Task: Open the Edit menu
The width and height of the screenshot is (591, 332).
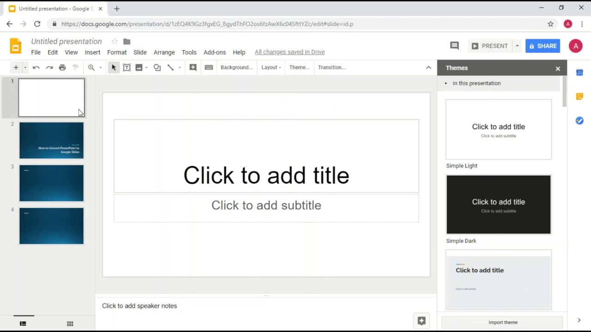Action: (x=53, y=52)
